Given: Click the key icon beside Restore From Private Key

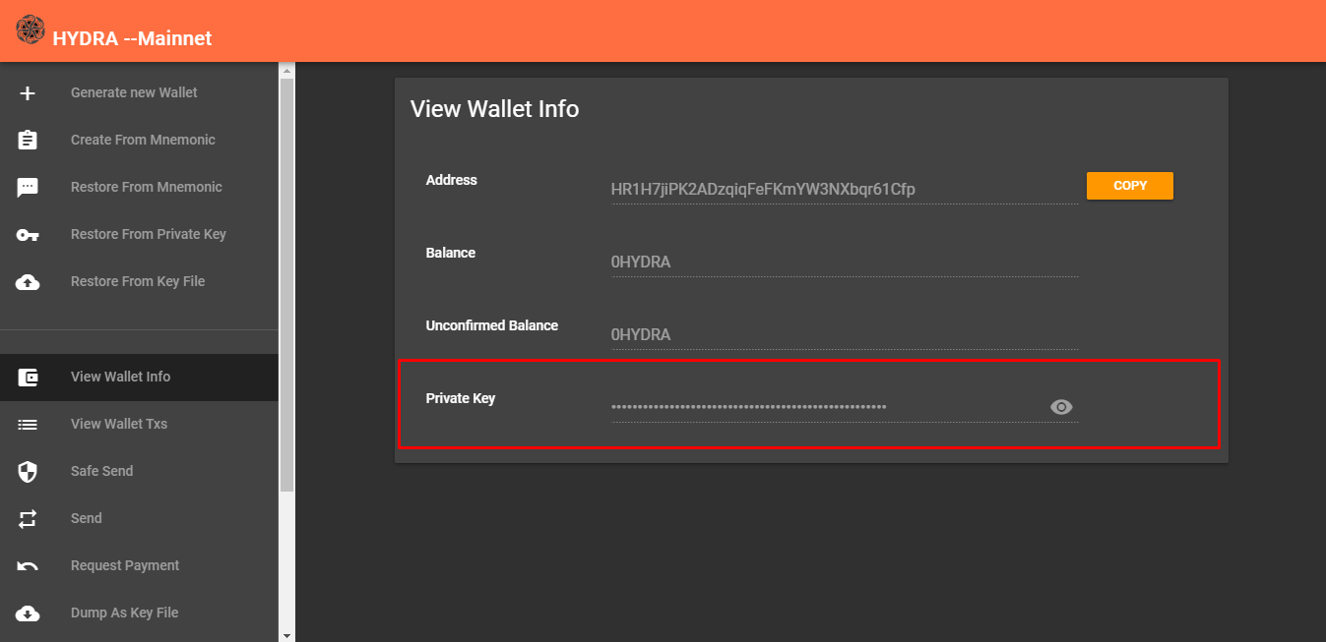Looking at the screenshot, I should [x=28, y=235].
